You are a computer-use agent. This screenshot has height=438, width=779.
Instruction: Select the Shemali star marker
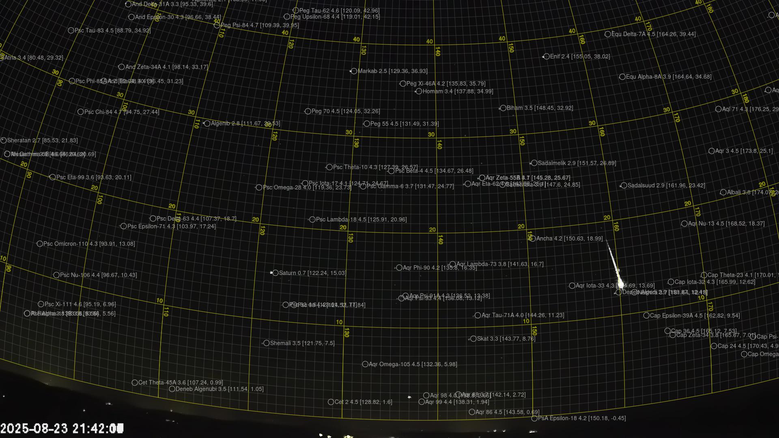pyautogui.click(x=266, y=343)
